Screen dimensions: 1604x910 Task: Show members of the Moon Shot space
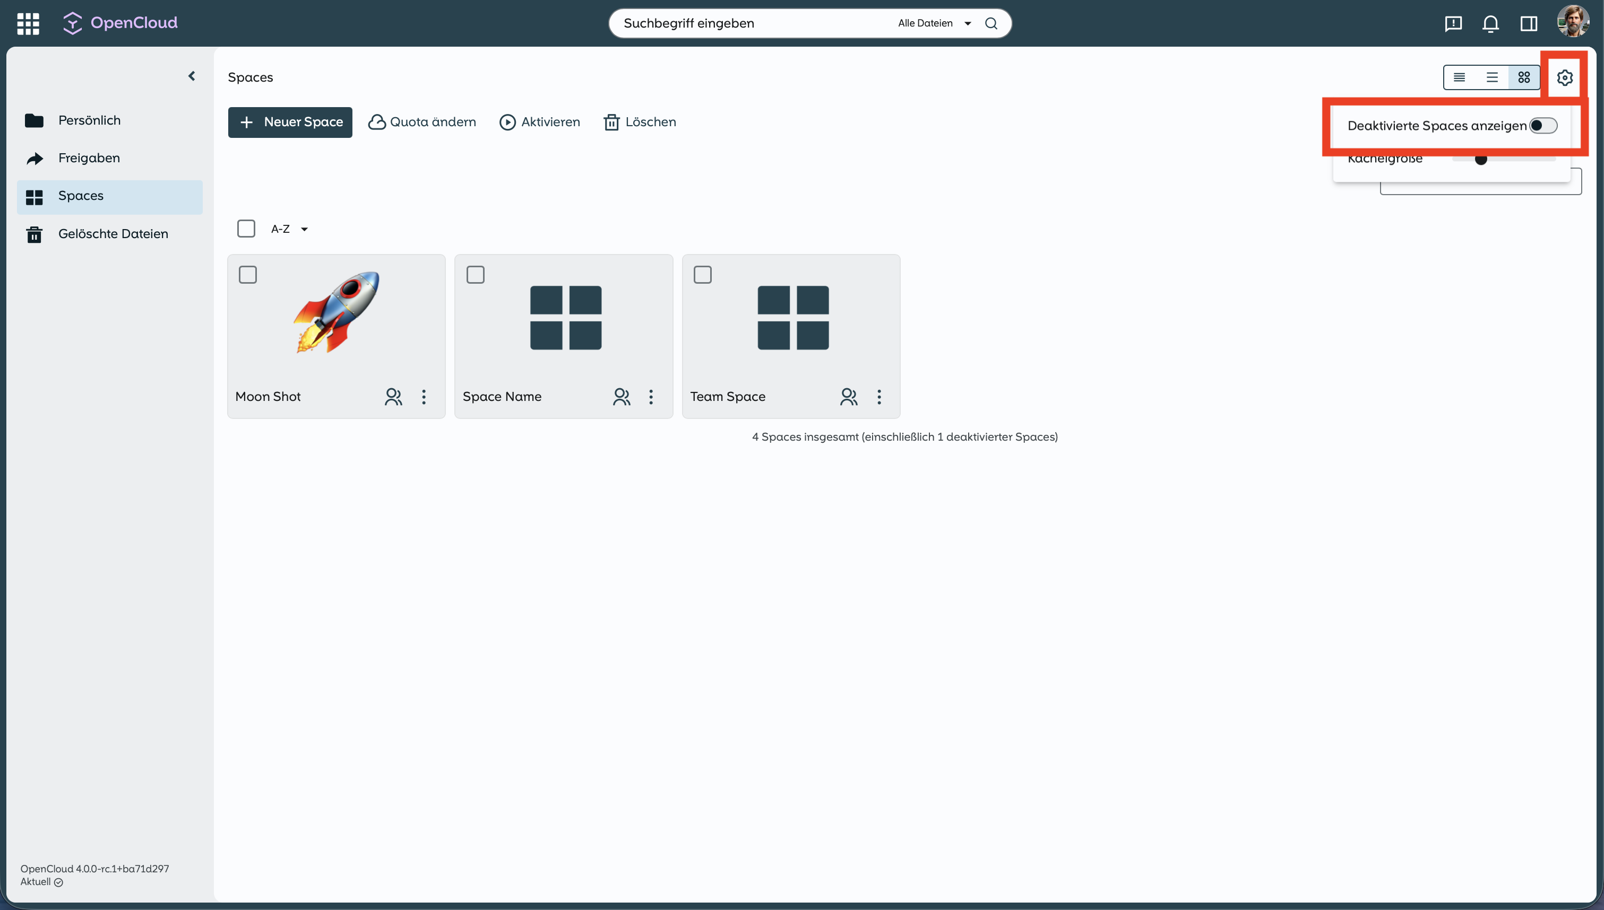pos(393,397)
